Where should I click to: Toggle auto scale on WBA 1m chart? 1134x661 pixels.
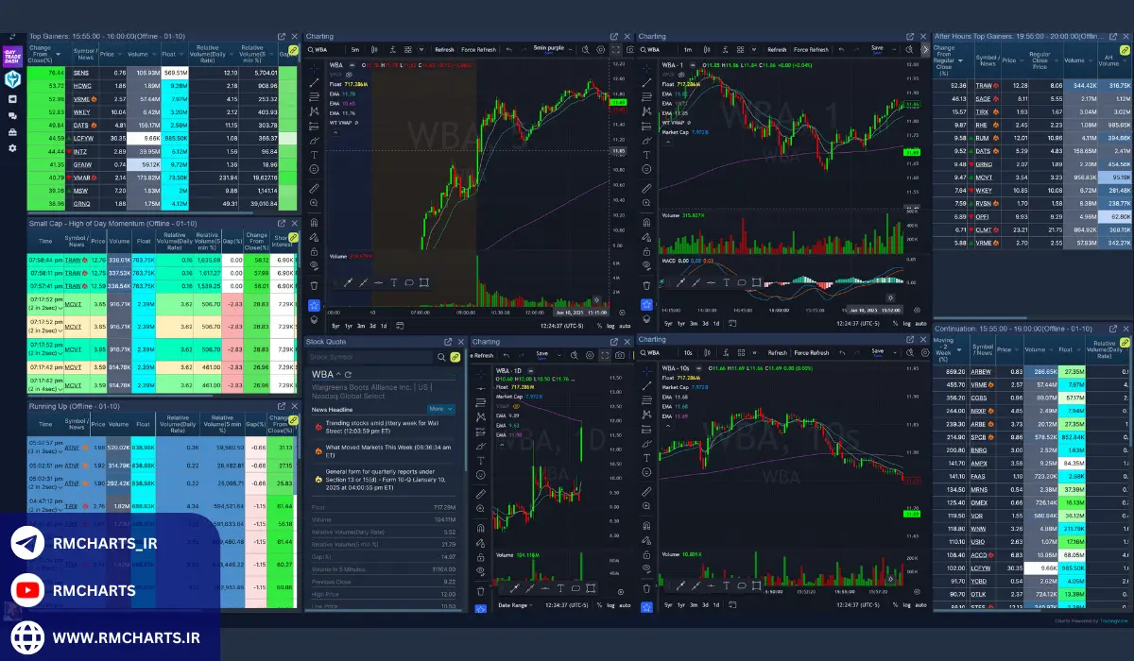coord(921,324)
